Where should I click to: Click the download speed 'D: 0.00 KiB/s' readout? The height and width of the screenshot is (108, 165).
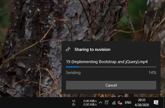point(84,104)
